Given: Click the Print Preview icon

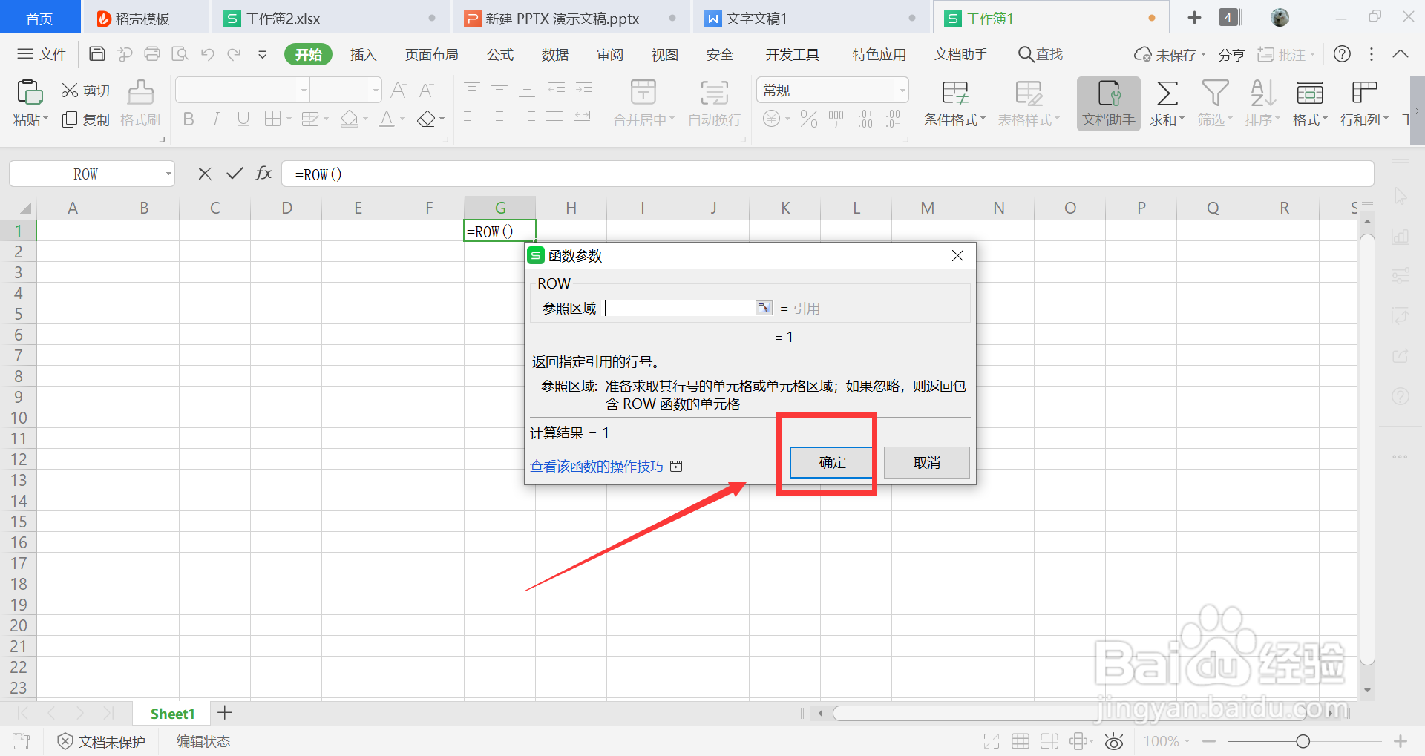Looking at the screenshot, I should [x=180, y=53].
